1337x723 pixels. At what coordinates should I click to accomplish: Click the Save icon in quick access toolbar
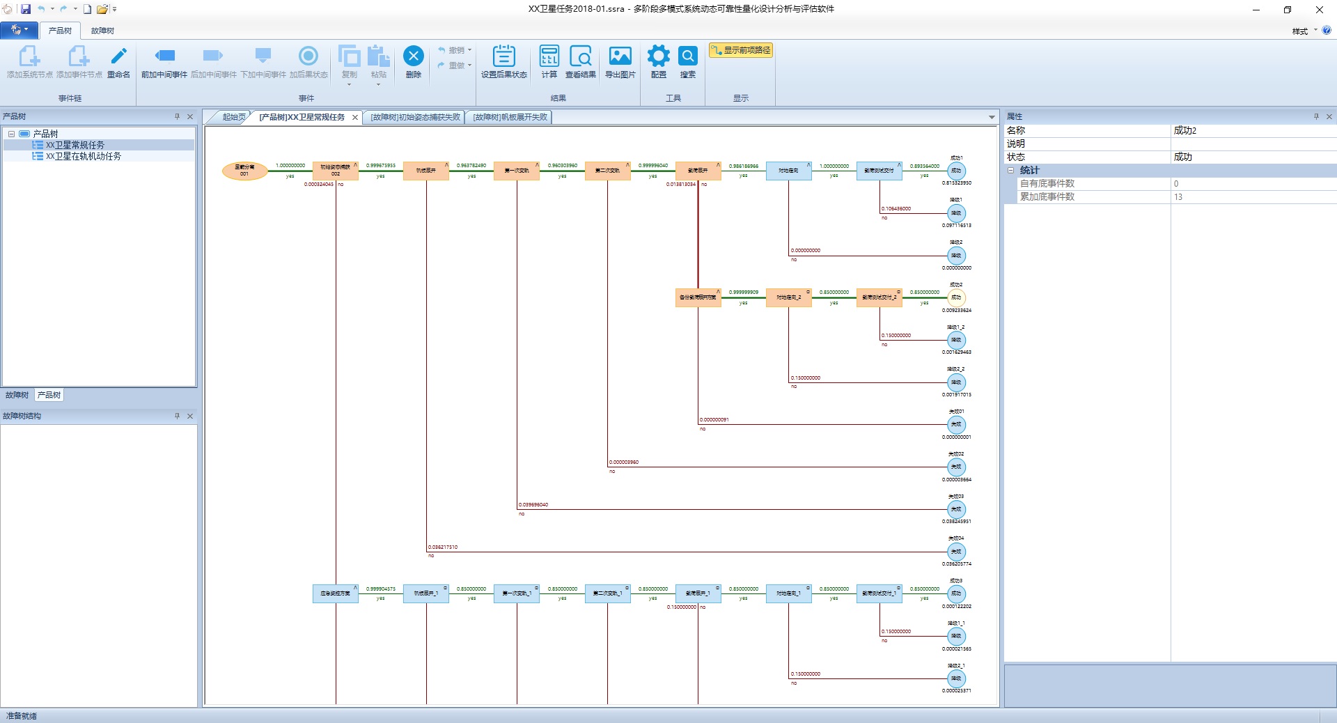tap(26, 9)
